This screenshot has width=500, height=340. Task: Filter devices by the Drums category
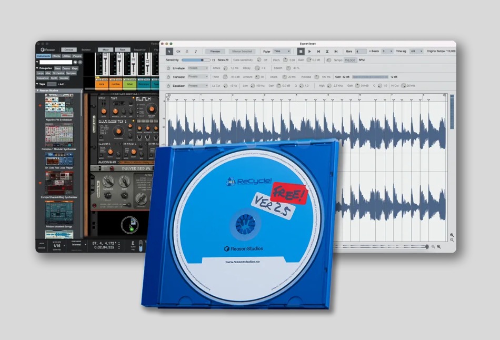[x=66, y=68]
